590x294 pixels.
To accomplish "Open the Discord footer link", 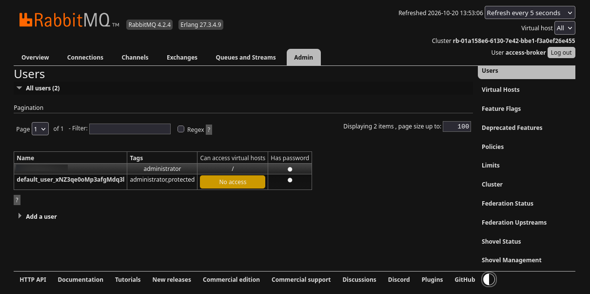I will coord(399,279).
